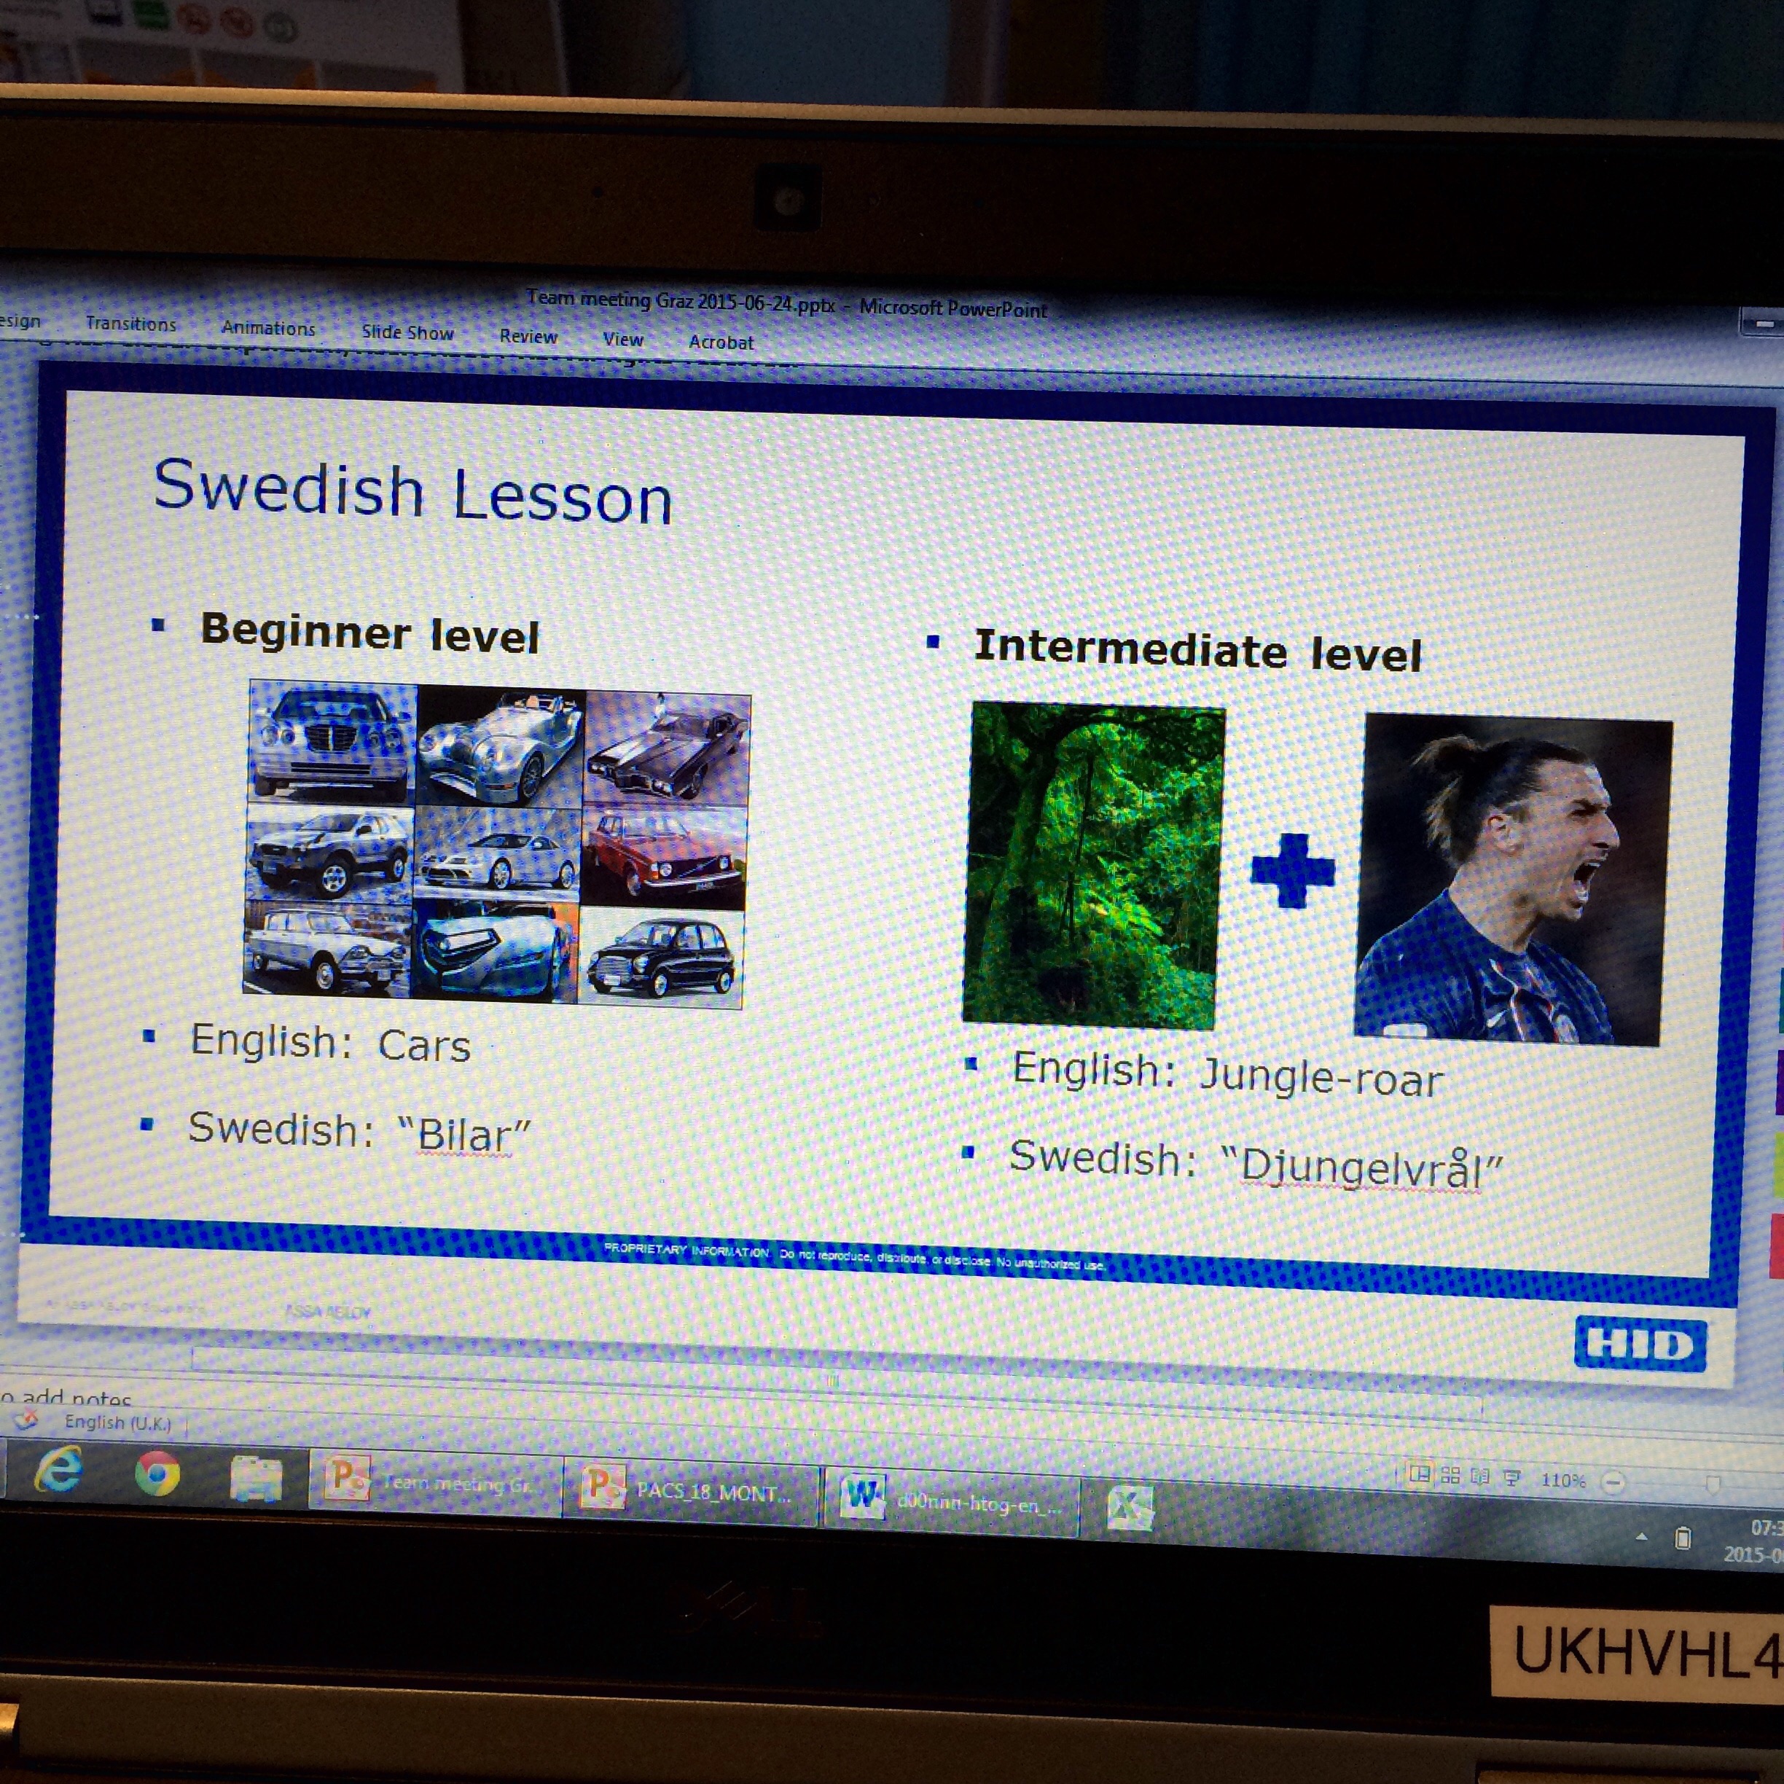Open Slide Sorter view
Image resolution: width=1784 pixels, height=1784 pixels.
tap(1451, 1476)
